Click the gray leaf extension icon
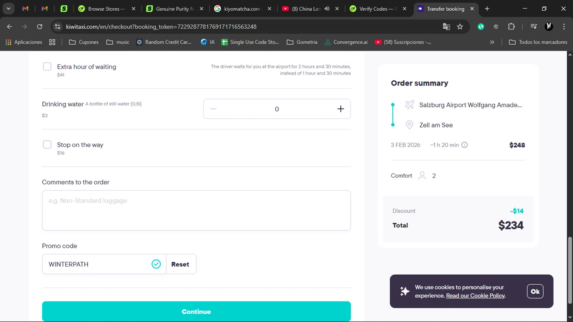The image size is (573, 322). (x=496, y=26)
